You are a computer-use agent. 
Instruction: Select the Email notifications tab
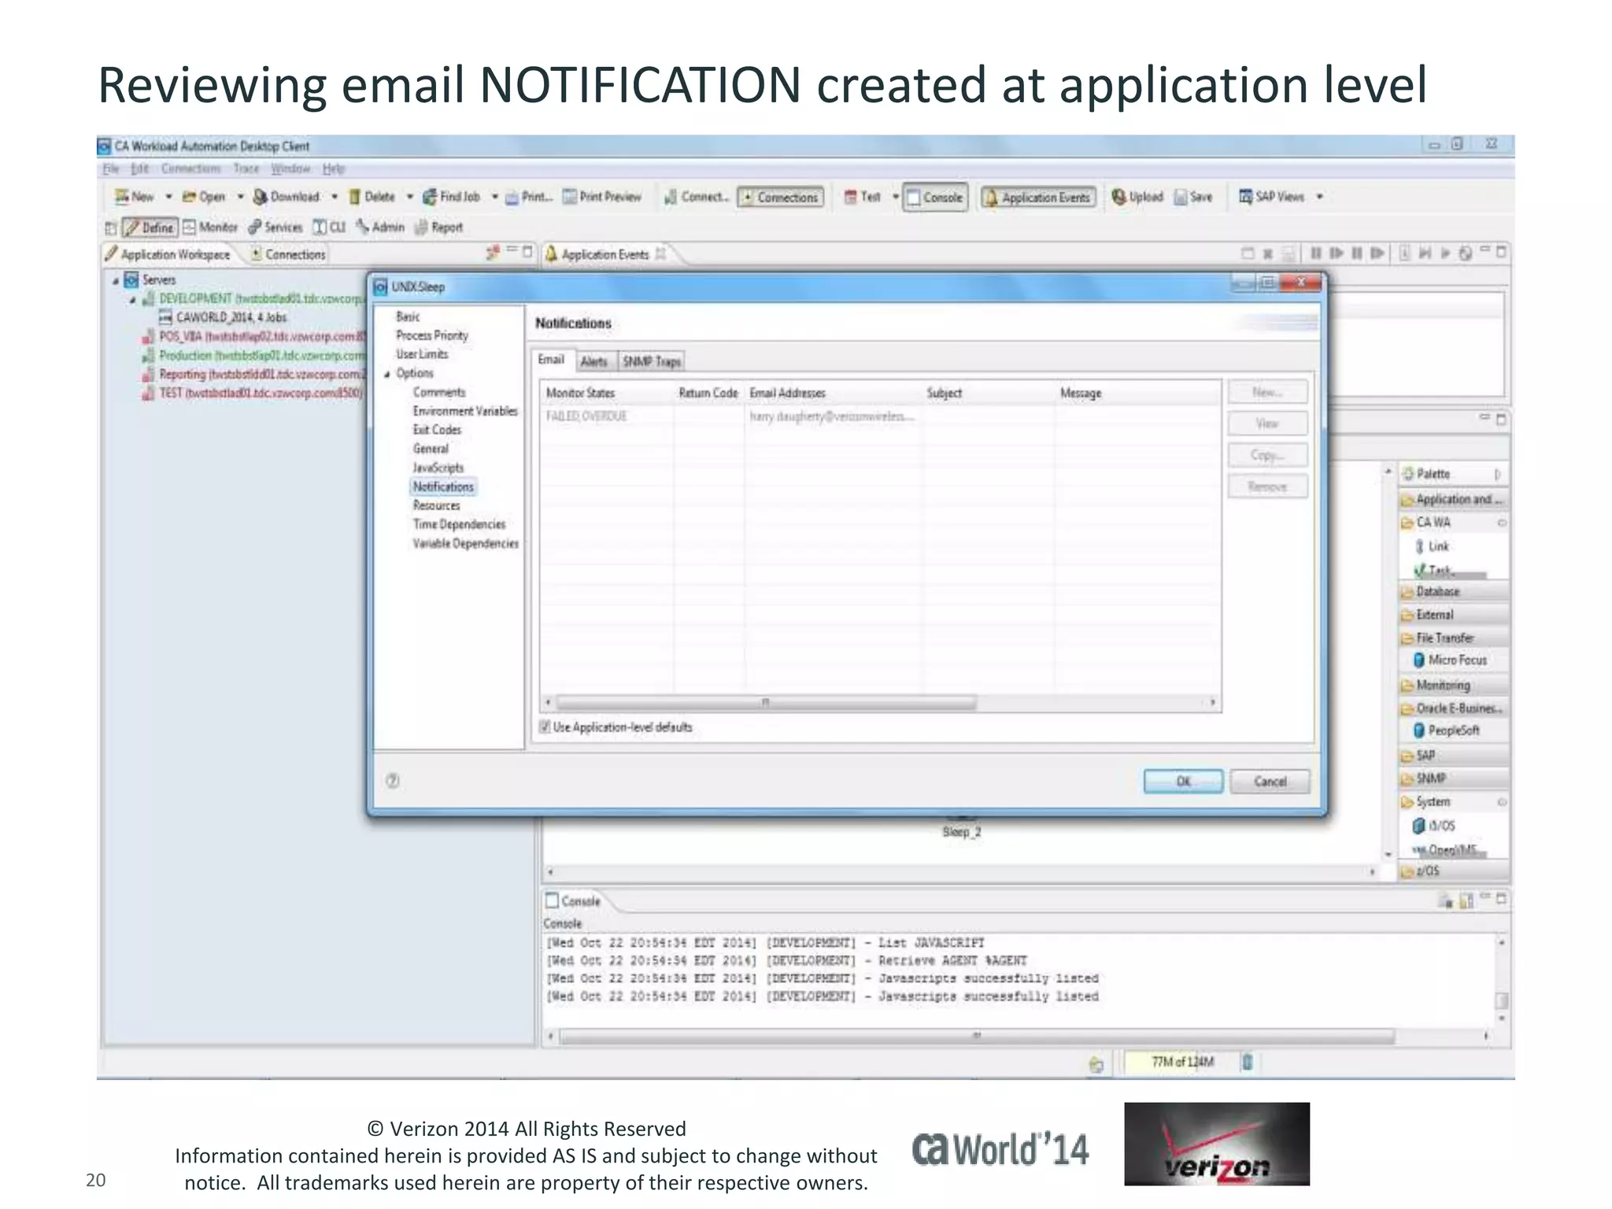[x=551, y=360]
